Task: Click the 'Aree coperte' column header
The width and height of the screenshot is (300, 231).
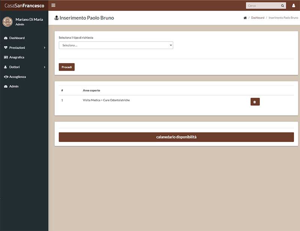Action: [x=91, y=90]
